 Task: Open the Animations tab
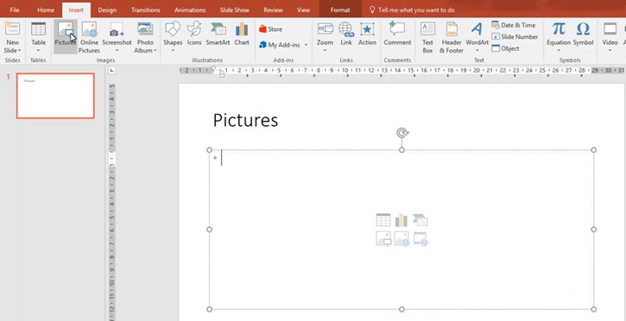[190, 10]
